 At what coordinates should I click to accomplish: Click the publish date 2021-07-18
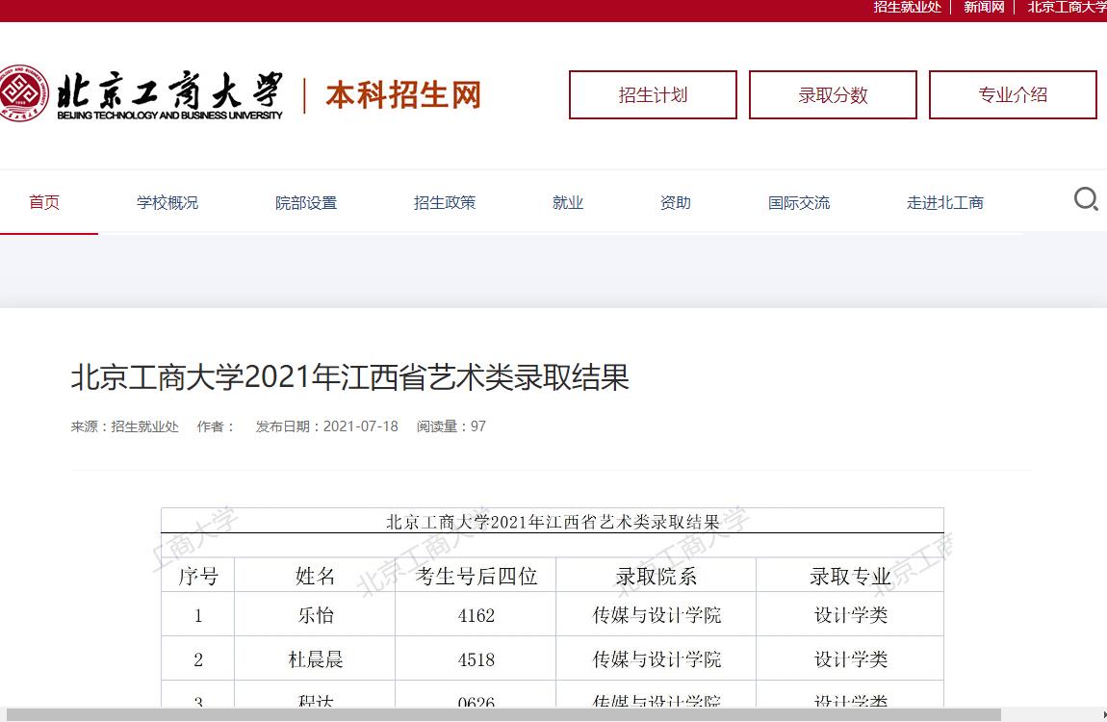361,426
